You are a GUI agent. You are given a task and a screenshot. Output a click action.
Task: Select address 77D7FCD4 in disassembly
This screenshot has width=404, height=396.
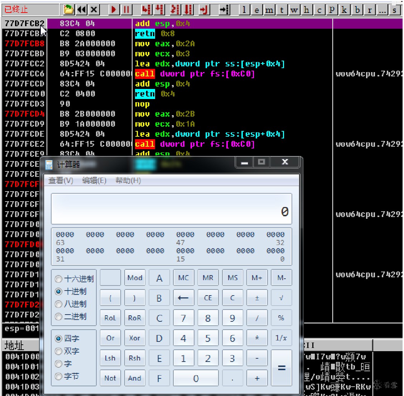click(x=24, y=114)
